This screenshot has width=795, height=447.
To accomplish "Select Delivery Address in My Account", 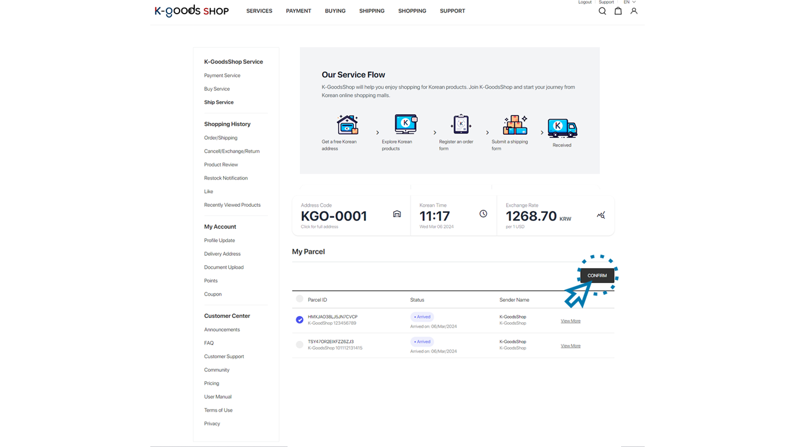I will 222,254.
